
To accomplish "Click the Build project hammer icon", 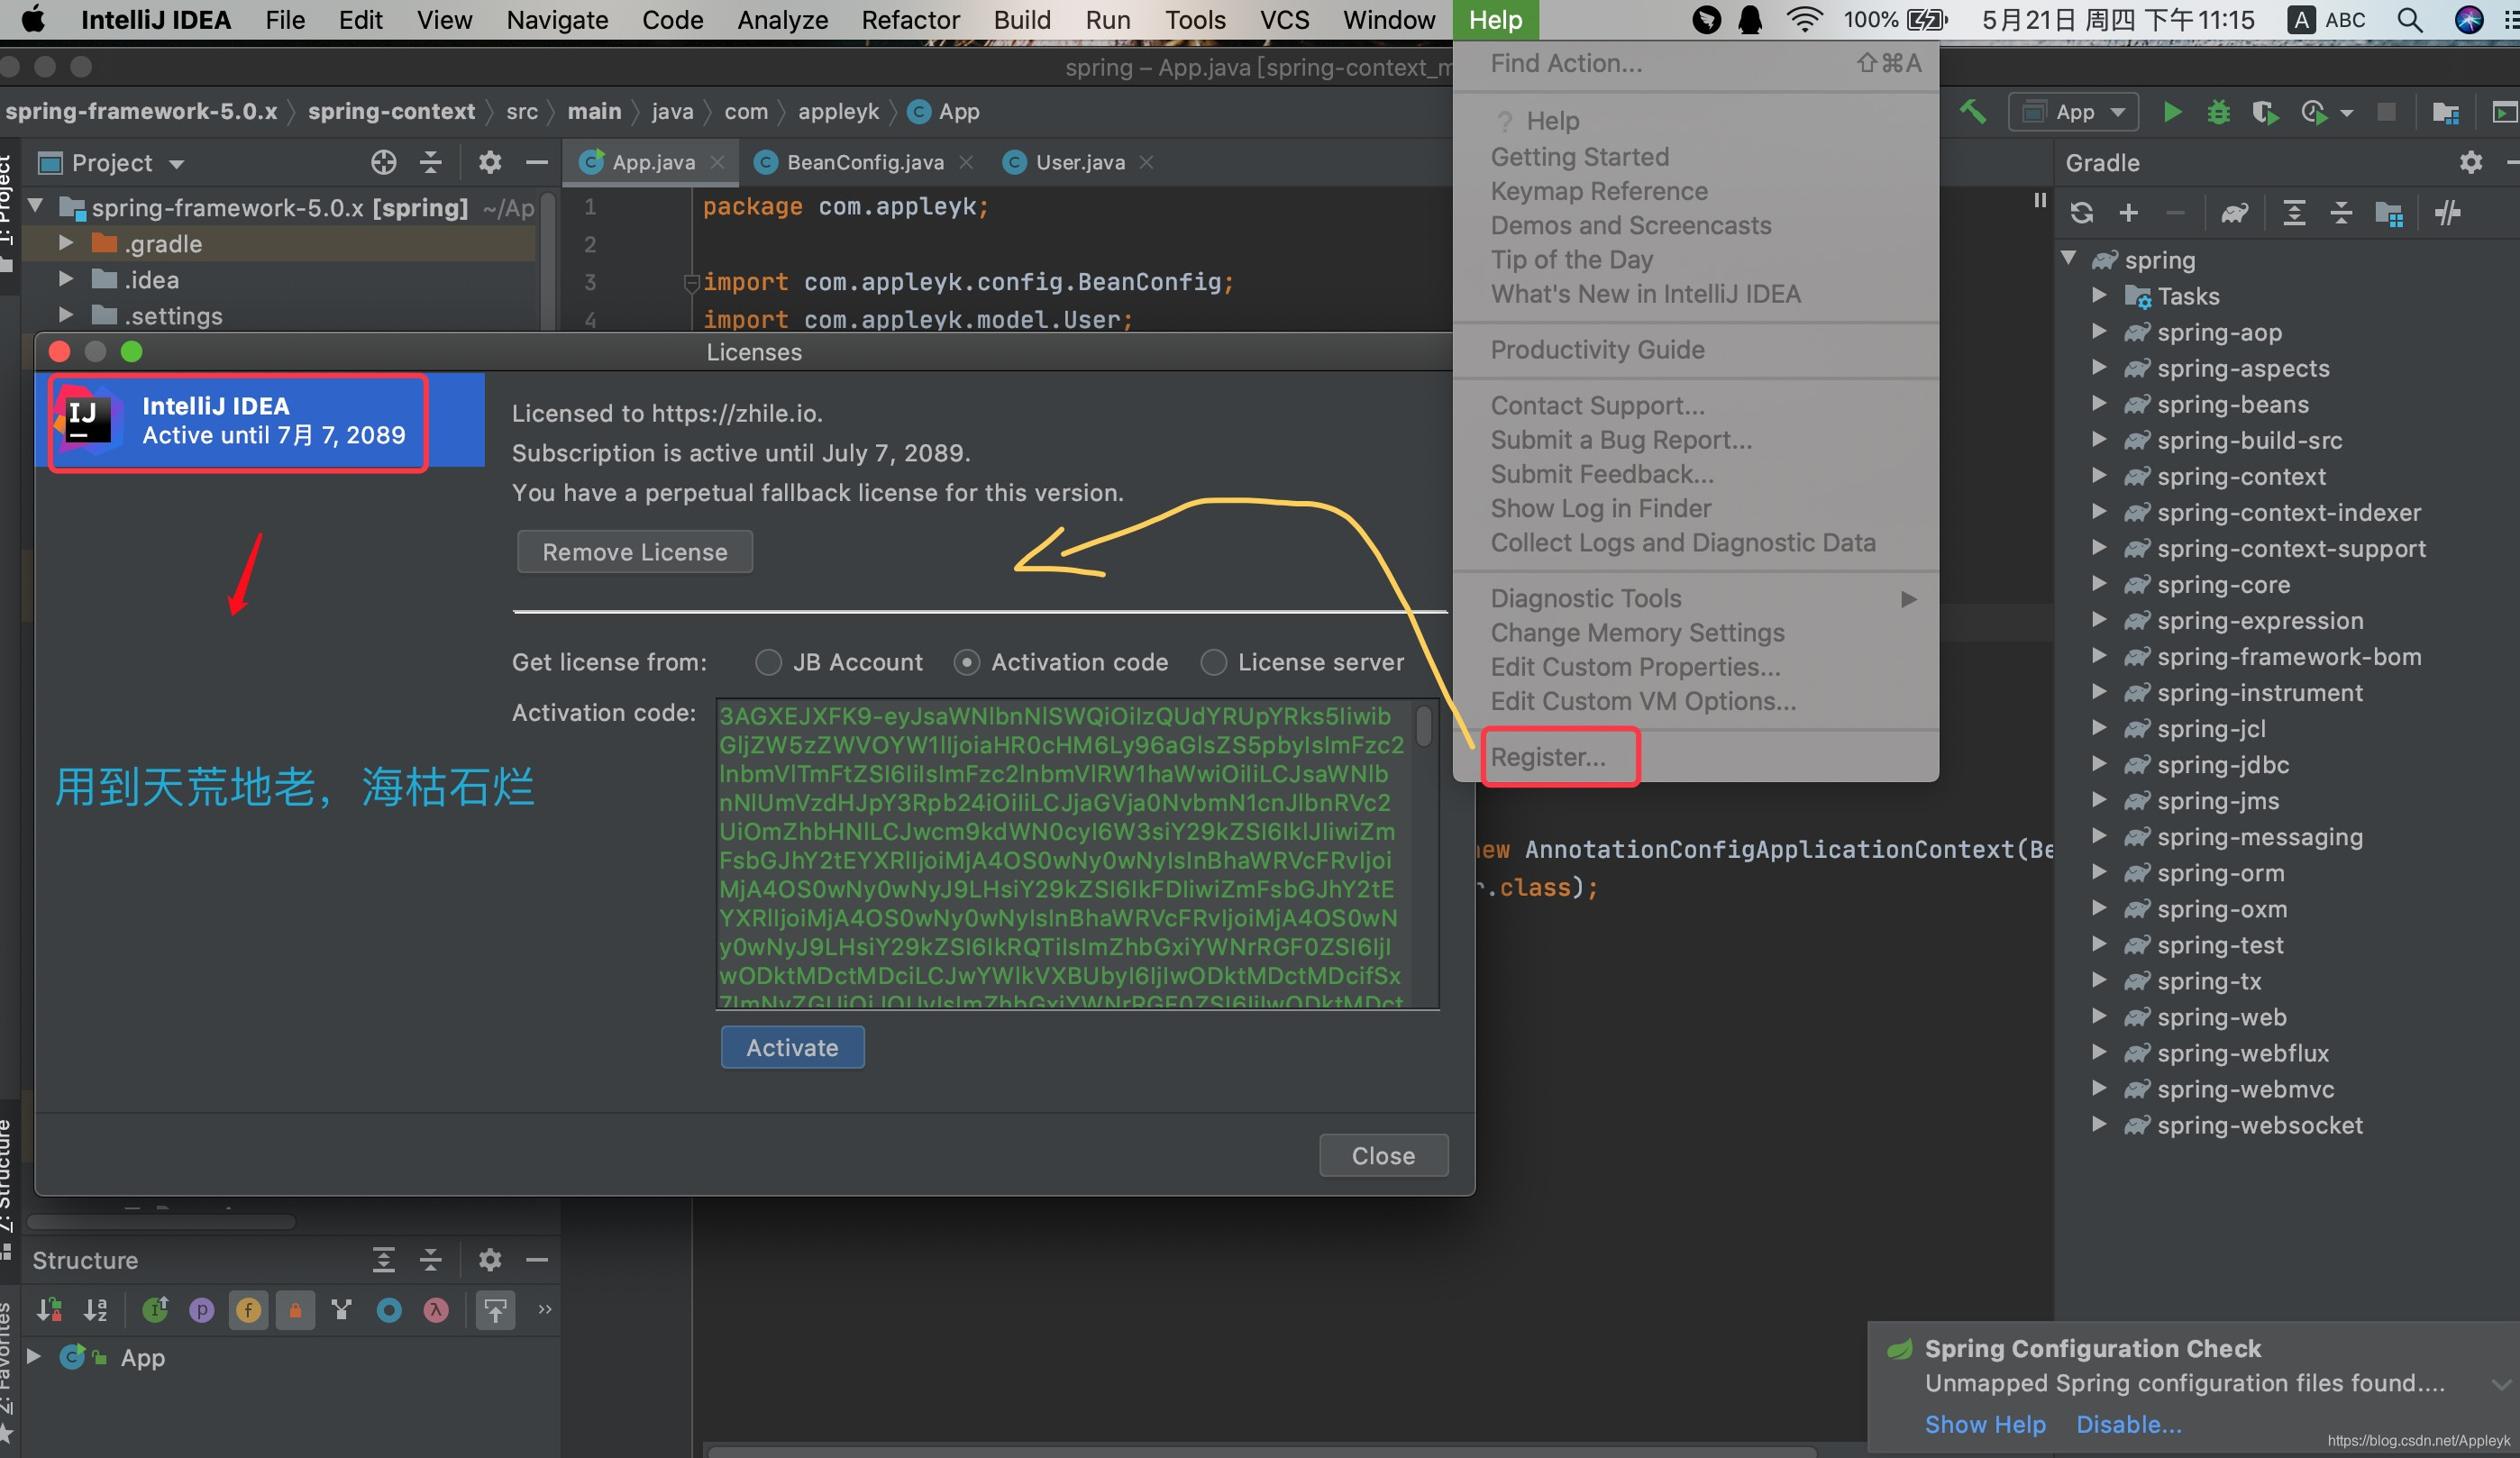I will click(1973, 112).
